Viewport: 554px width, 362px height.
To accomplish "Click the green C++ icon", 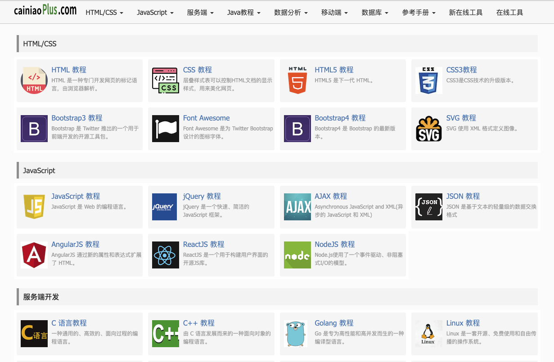I will (166, 334).
